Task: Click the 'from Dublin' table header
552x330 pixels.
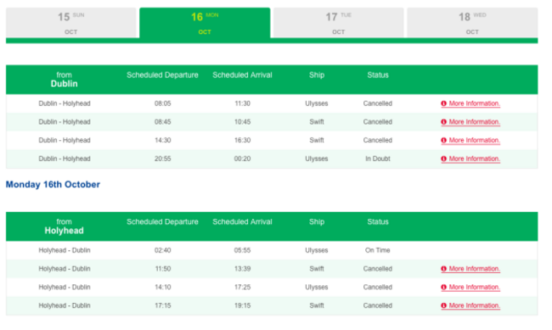Action: click(x=64, y=80)
